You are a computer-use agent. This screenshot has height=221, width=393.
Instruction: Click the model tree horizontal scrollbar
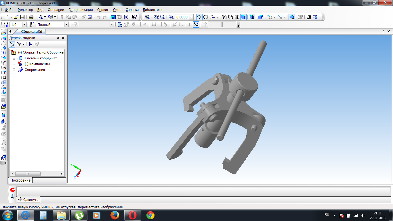[x=37, y=174]
